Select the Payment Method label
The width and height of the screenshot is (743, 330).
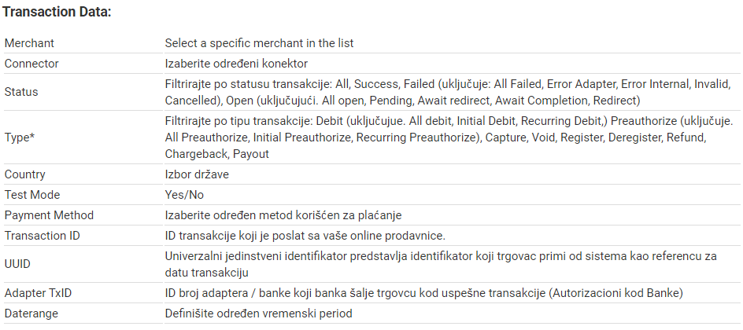click(x=50, y=215)
